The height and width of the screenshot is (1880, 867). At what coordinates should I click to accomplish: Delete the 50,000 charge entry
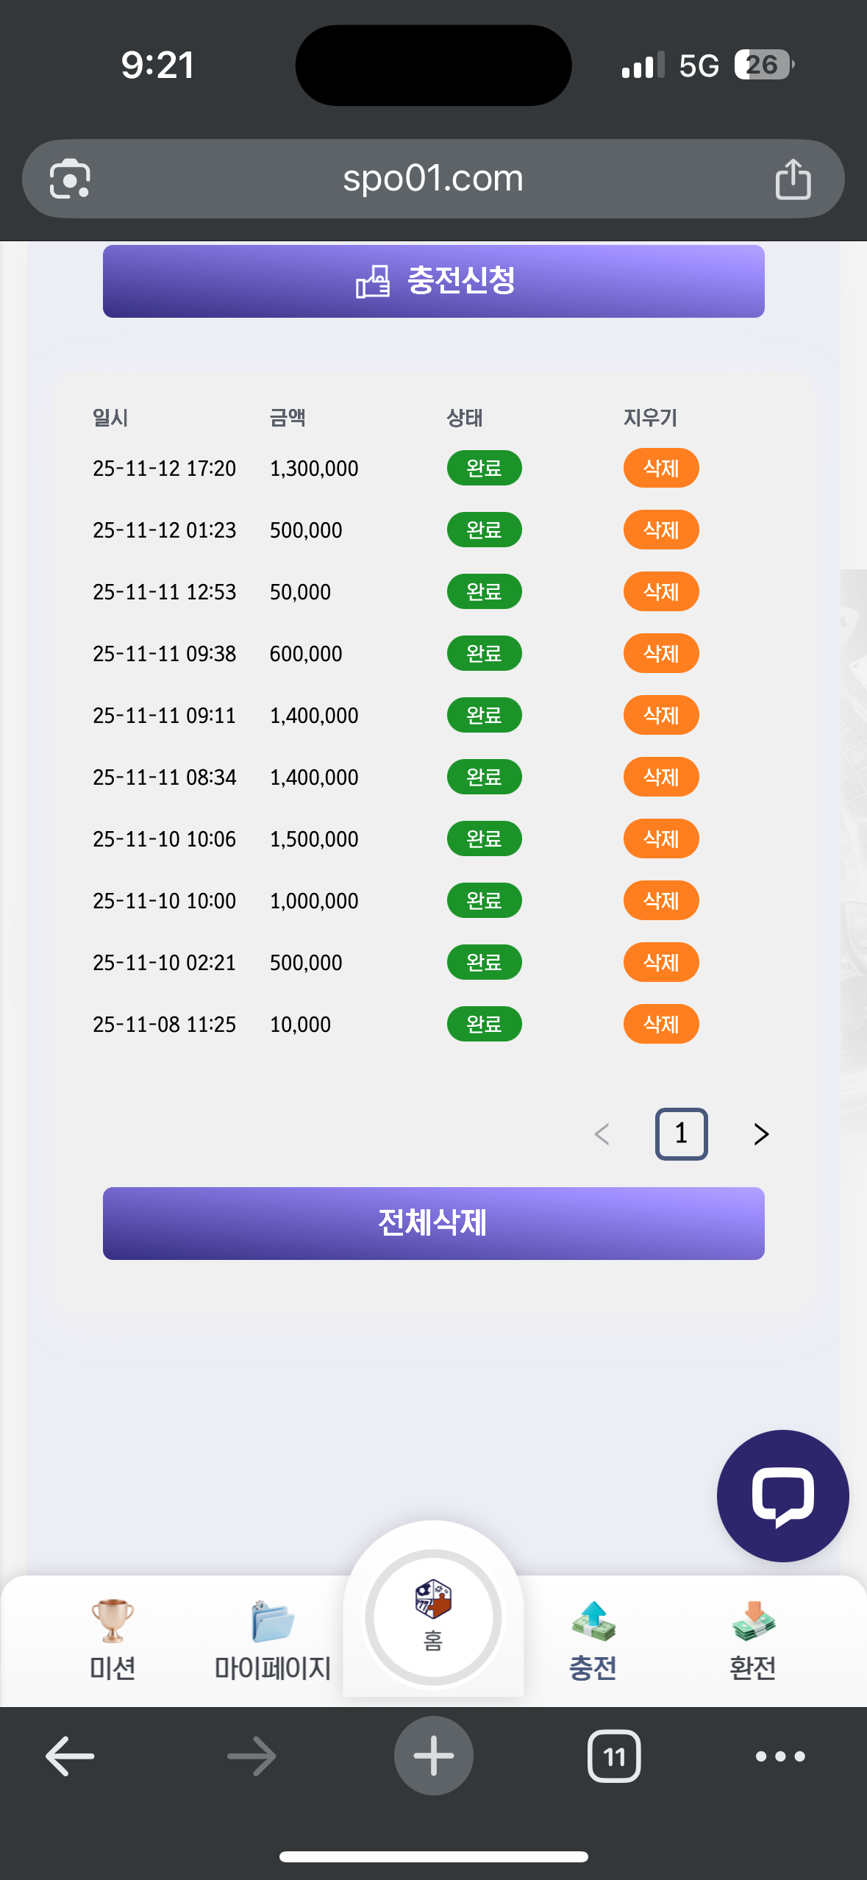[x=660, y=591]
